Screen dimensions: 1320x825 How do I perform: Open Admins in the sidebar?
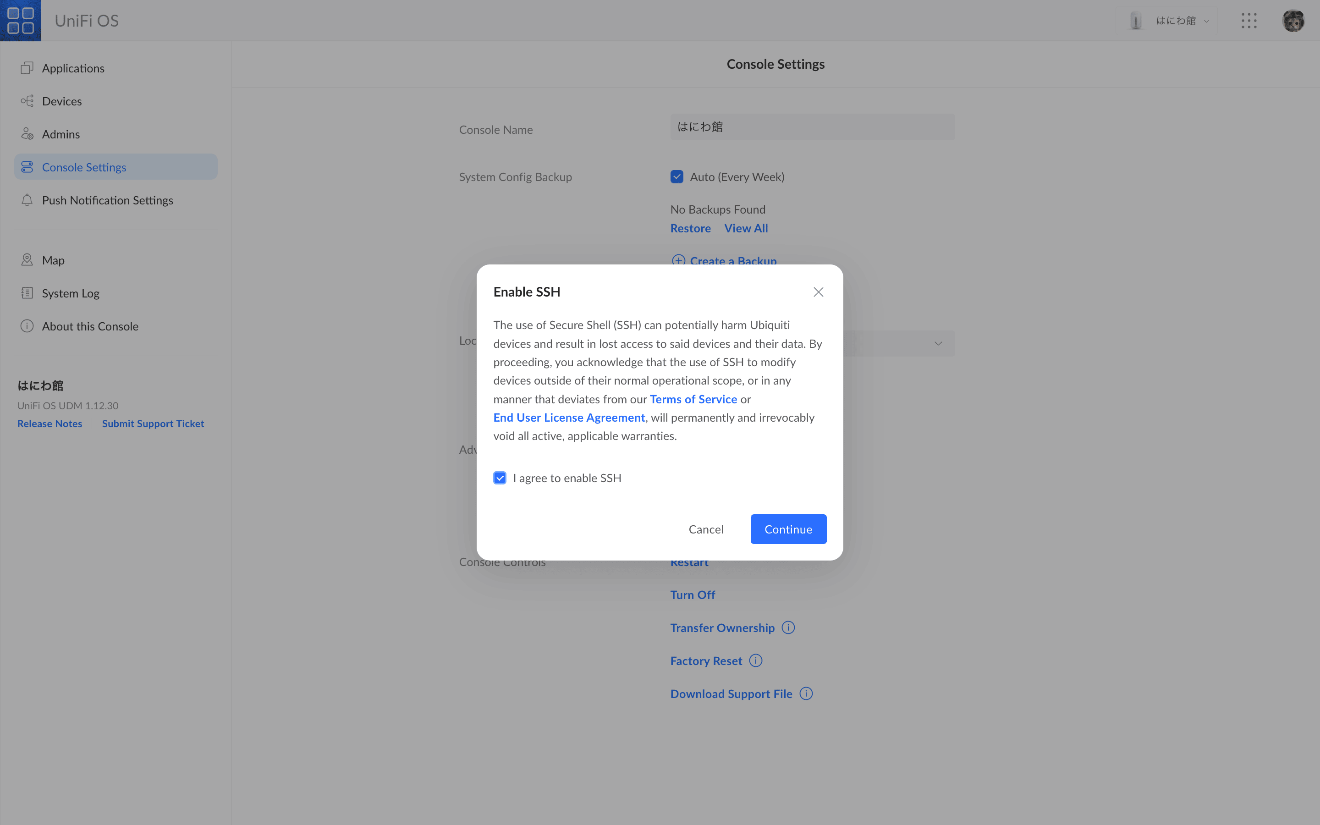click(x=115, y=134)
